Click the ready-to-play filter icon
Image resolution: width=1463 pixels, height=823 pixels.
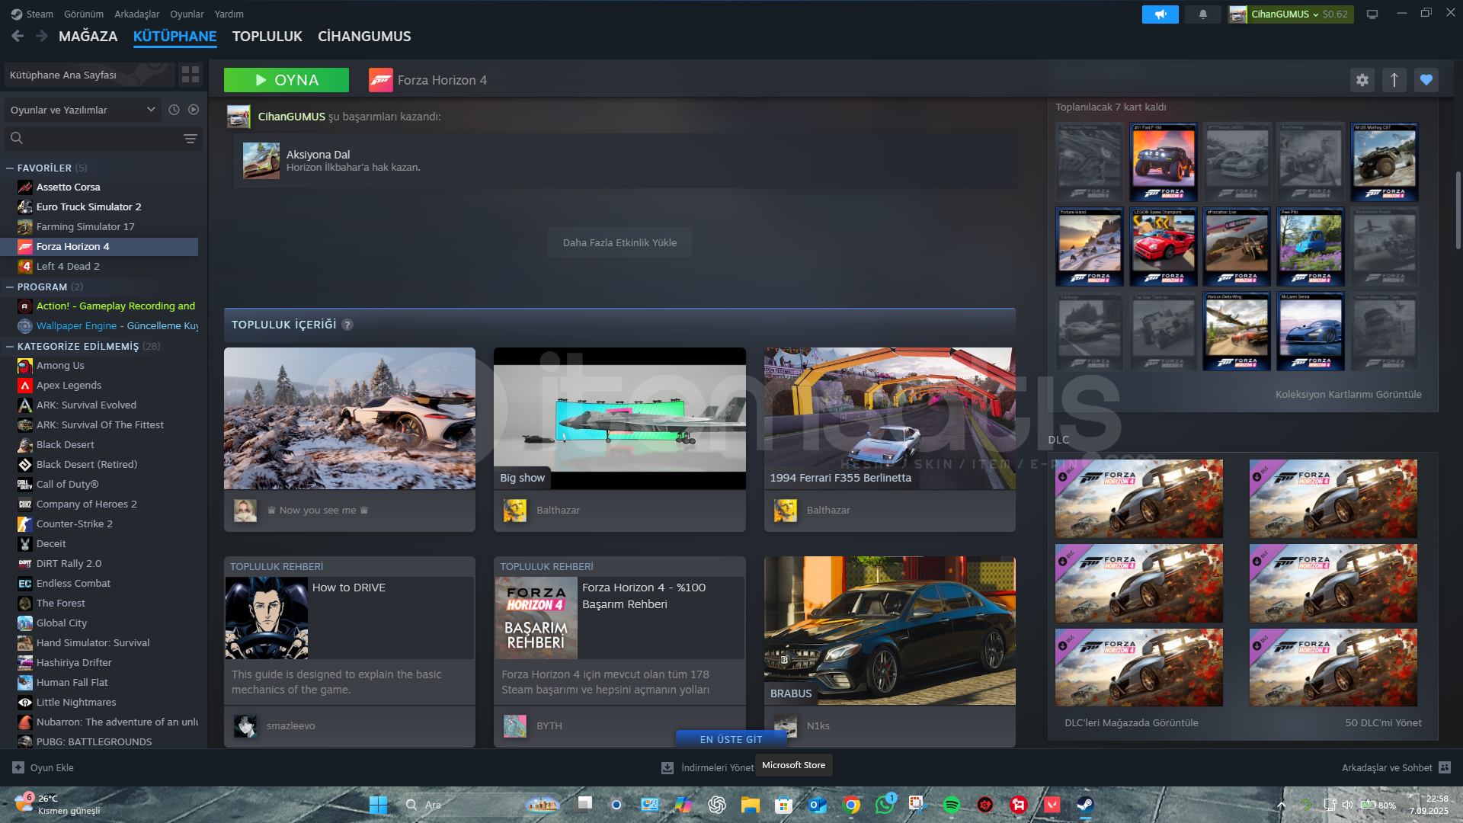(194, 110)
